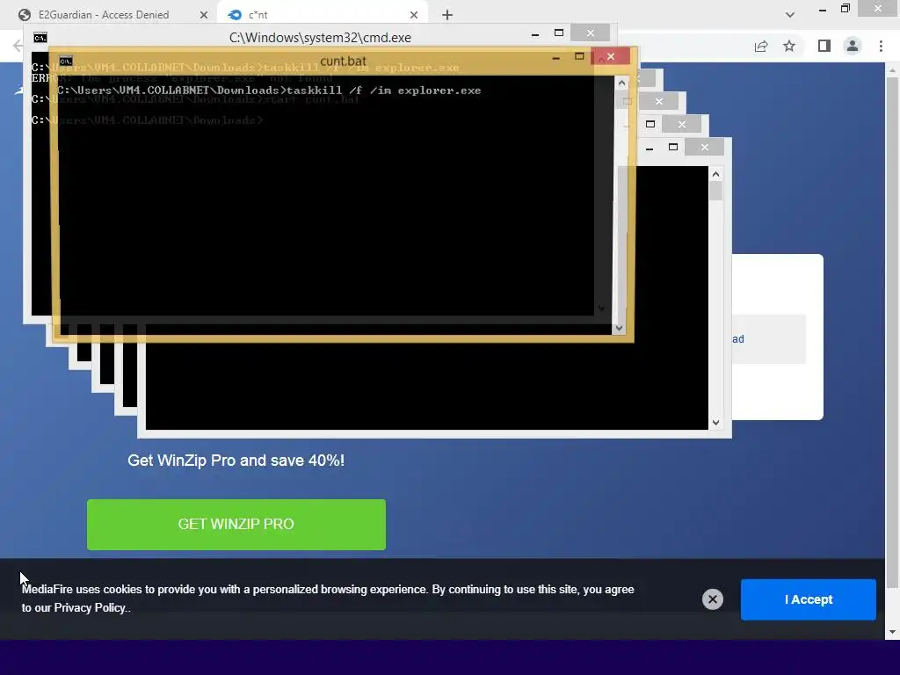Click 'Get WinZip Pro and save 40%!' text
Image resolution: width=900 pixels, height=675 pixels.
click(x=236, y=461)
